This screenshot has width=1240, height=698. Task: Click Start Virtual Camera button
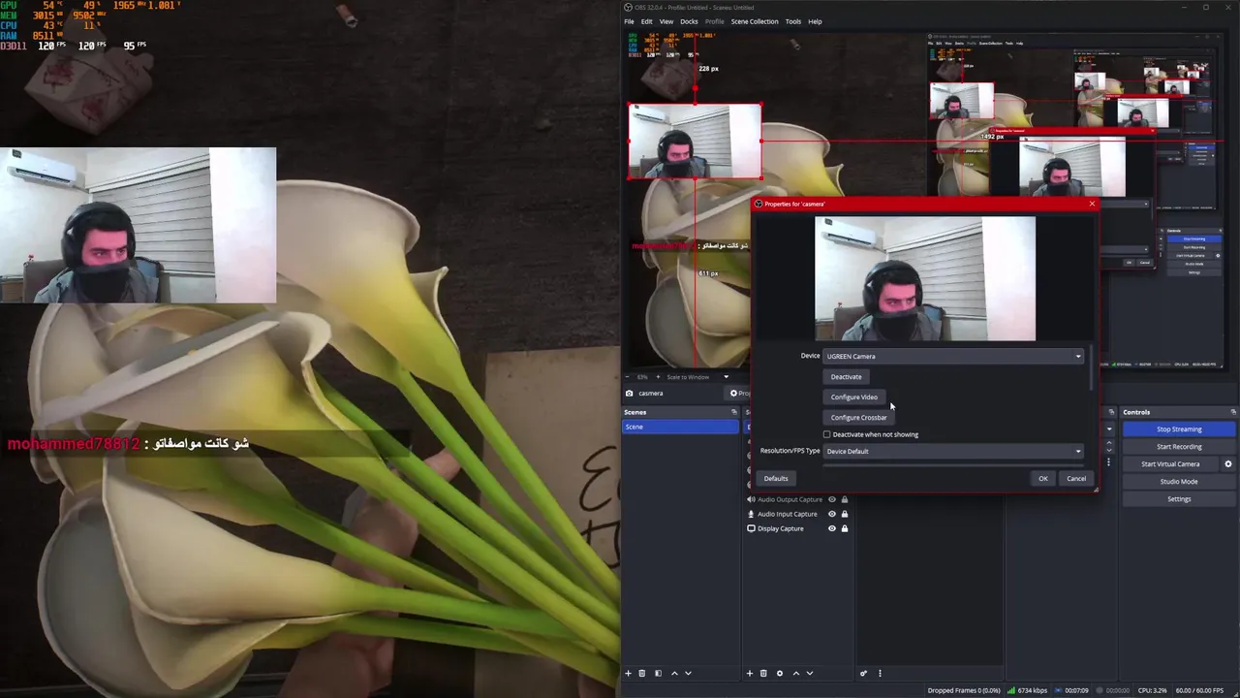pos(1170,463)
